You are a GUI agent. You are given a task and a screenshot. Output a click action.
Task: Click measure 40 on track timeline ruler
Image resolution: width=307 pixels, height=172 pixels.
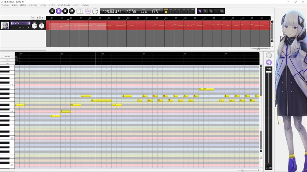coord(204,18)
